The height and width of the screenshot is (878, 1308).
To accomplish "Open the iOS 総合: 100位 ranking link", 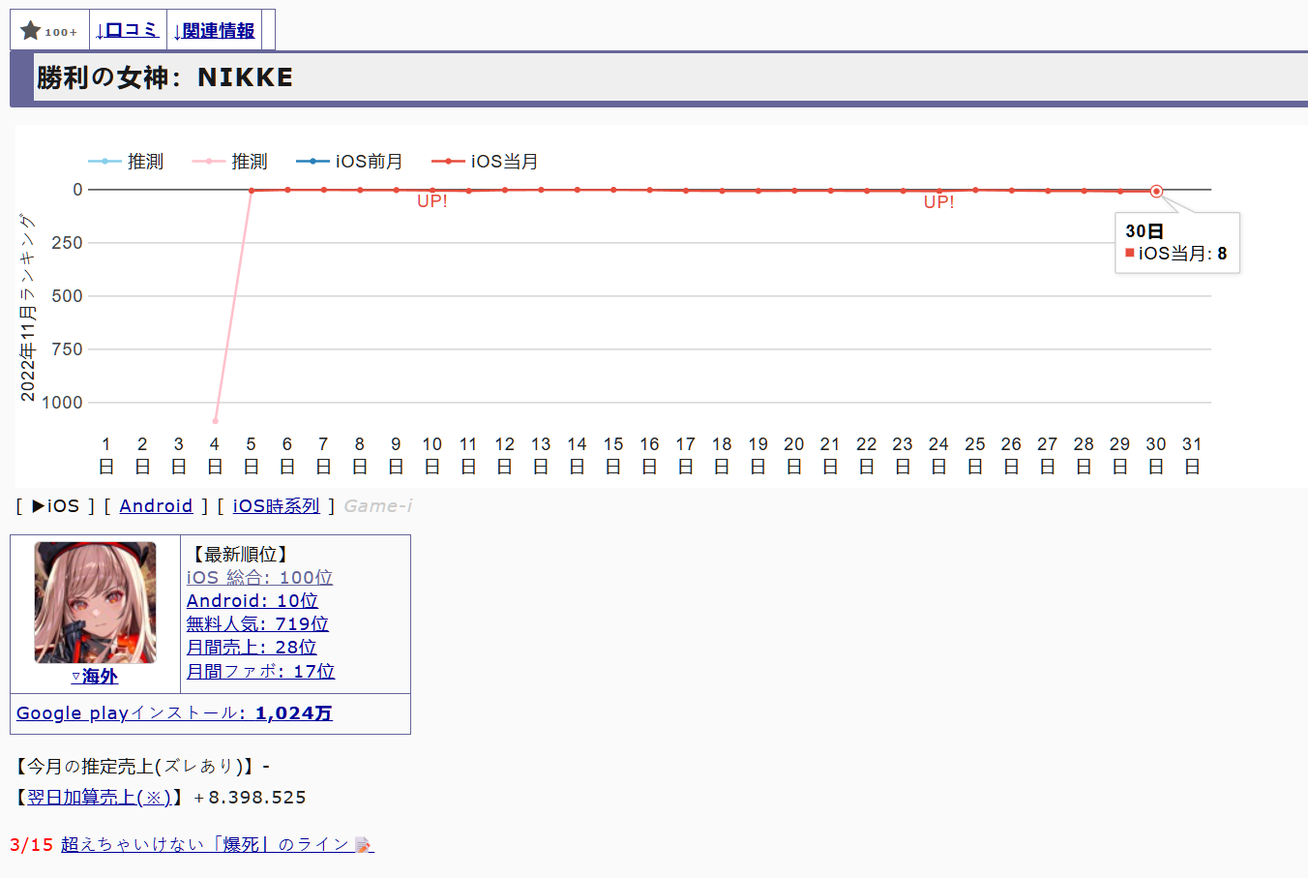I will 259,578.
